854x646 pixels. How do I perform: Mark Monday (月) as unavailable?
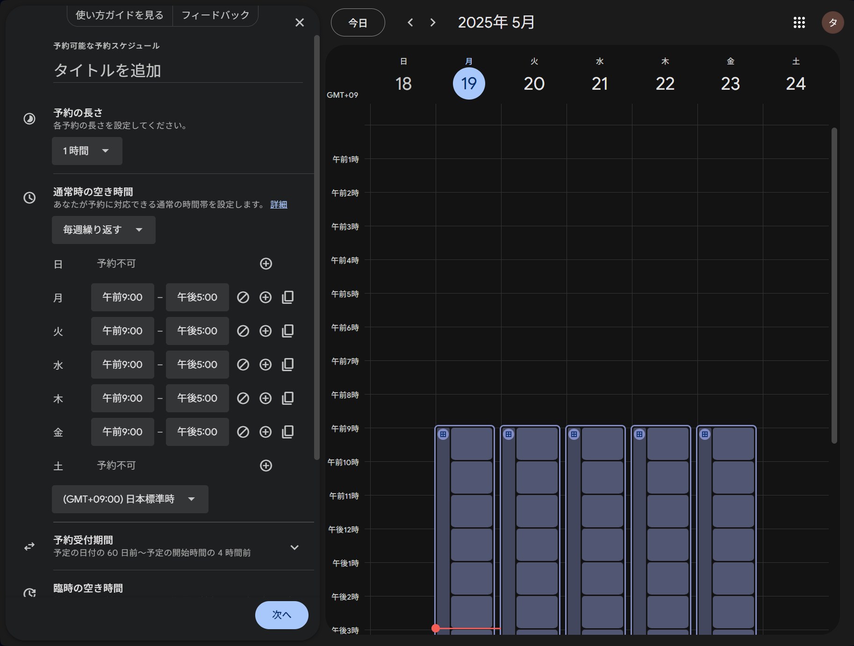[243, 297]
